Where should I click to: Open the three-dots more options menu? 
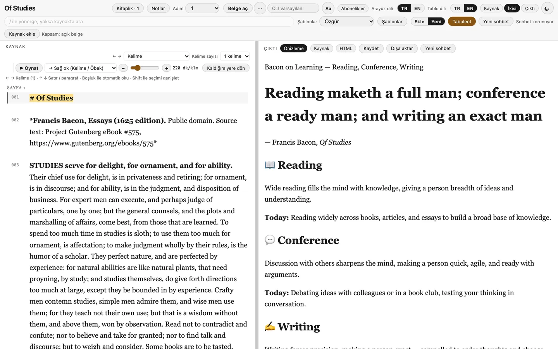pos(260,8)
